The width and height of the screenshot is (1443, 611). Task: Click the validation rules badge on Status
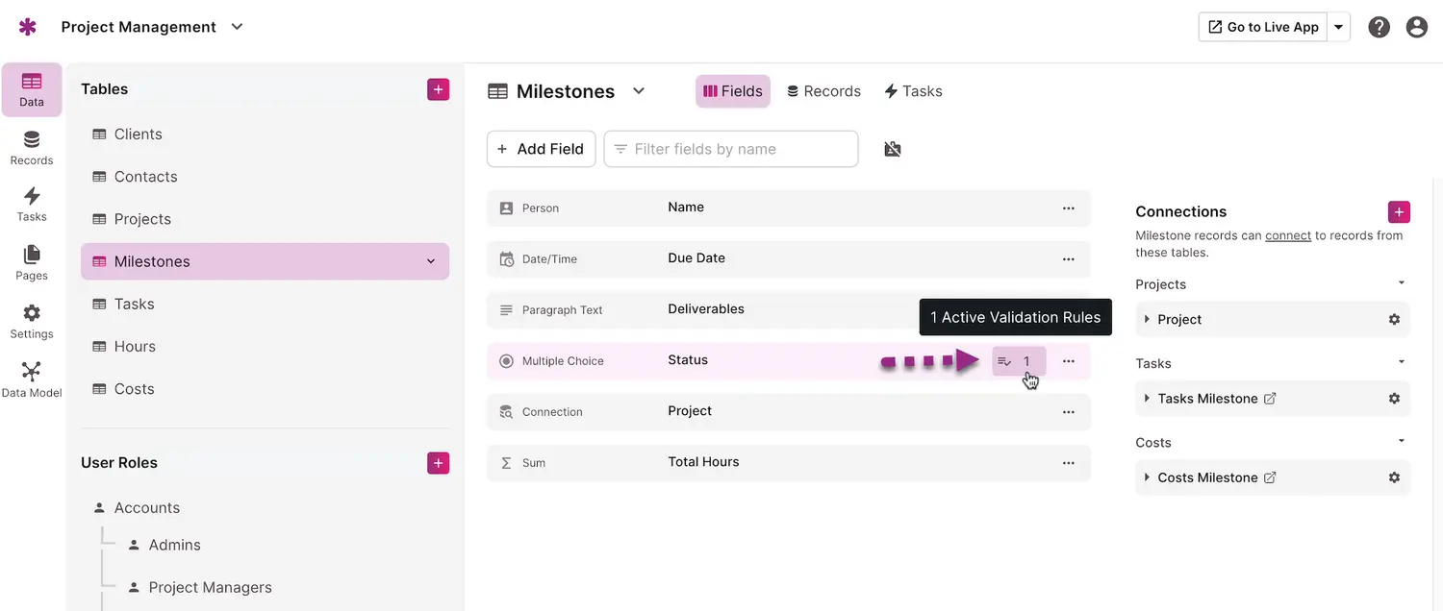1019,361
